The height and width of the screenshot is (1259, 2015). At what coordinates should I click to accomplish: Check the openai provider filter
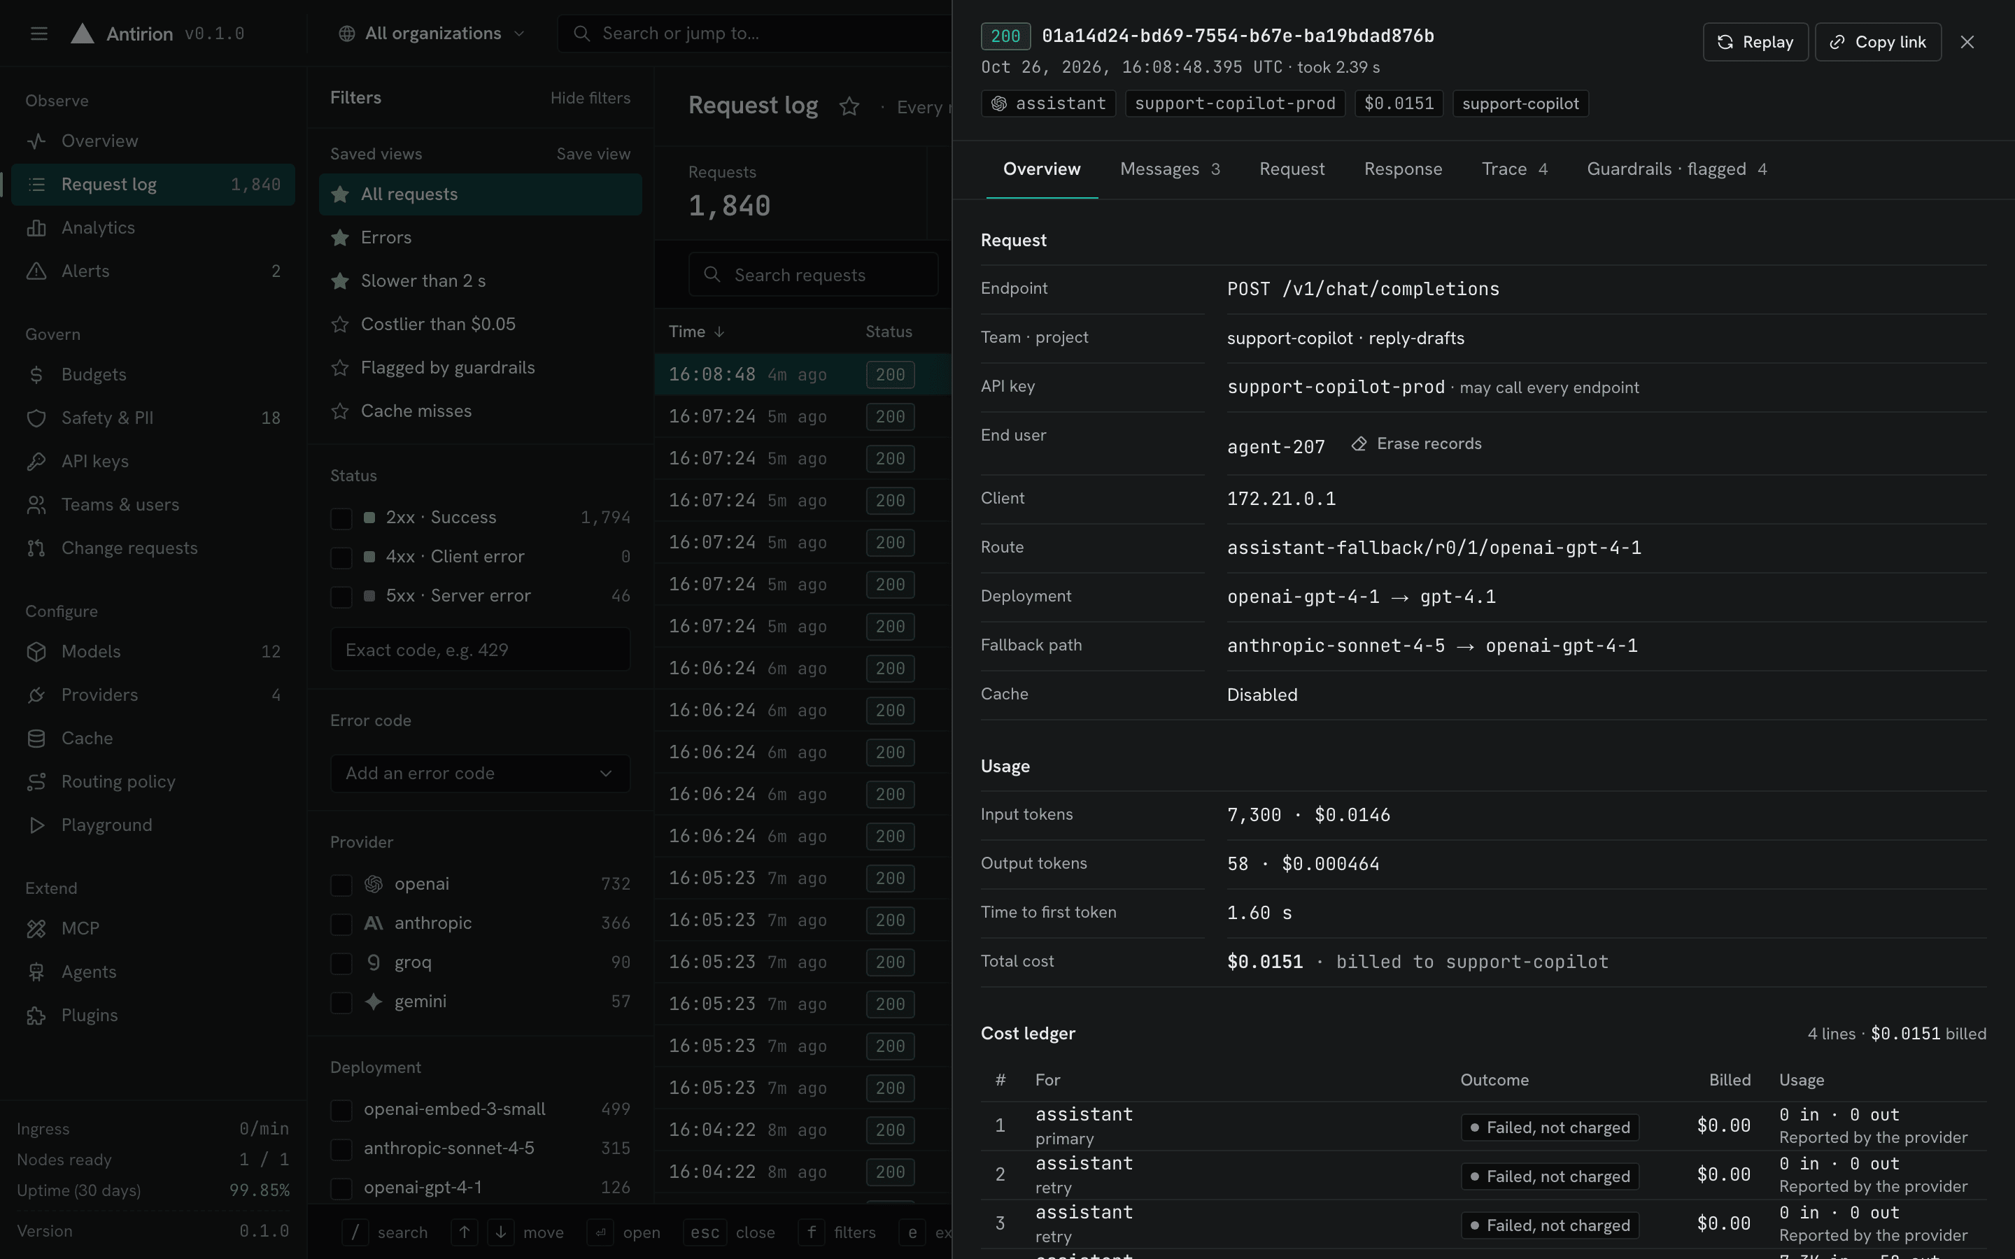coord(341,884)
